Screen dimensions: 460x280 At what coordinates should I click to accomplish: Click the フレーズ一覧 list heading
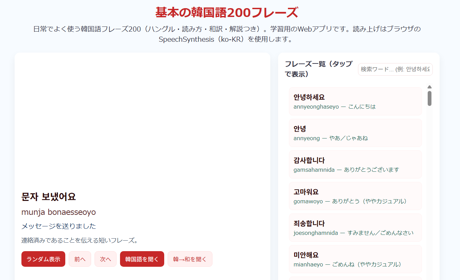coord(319,69)
